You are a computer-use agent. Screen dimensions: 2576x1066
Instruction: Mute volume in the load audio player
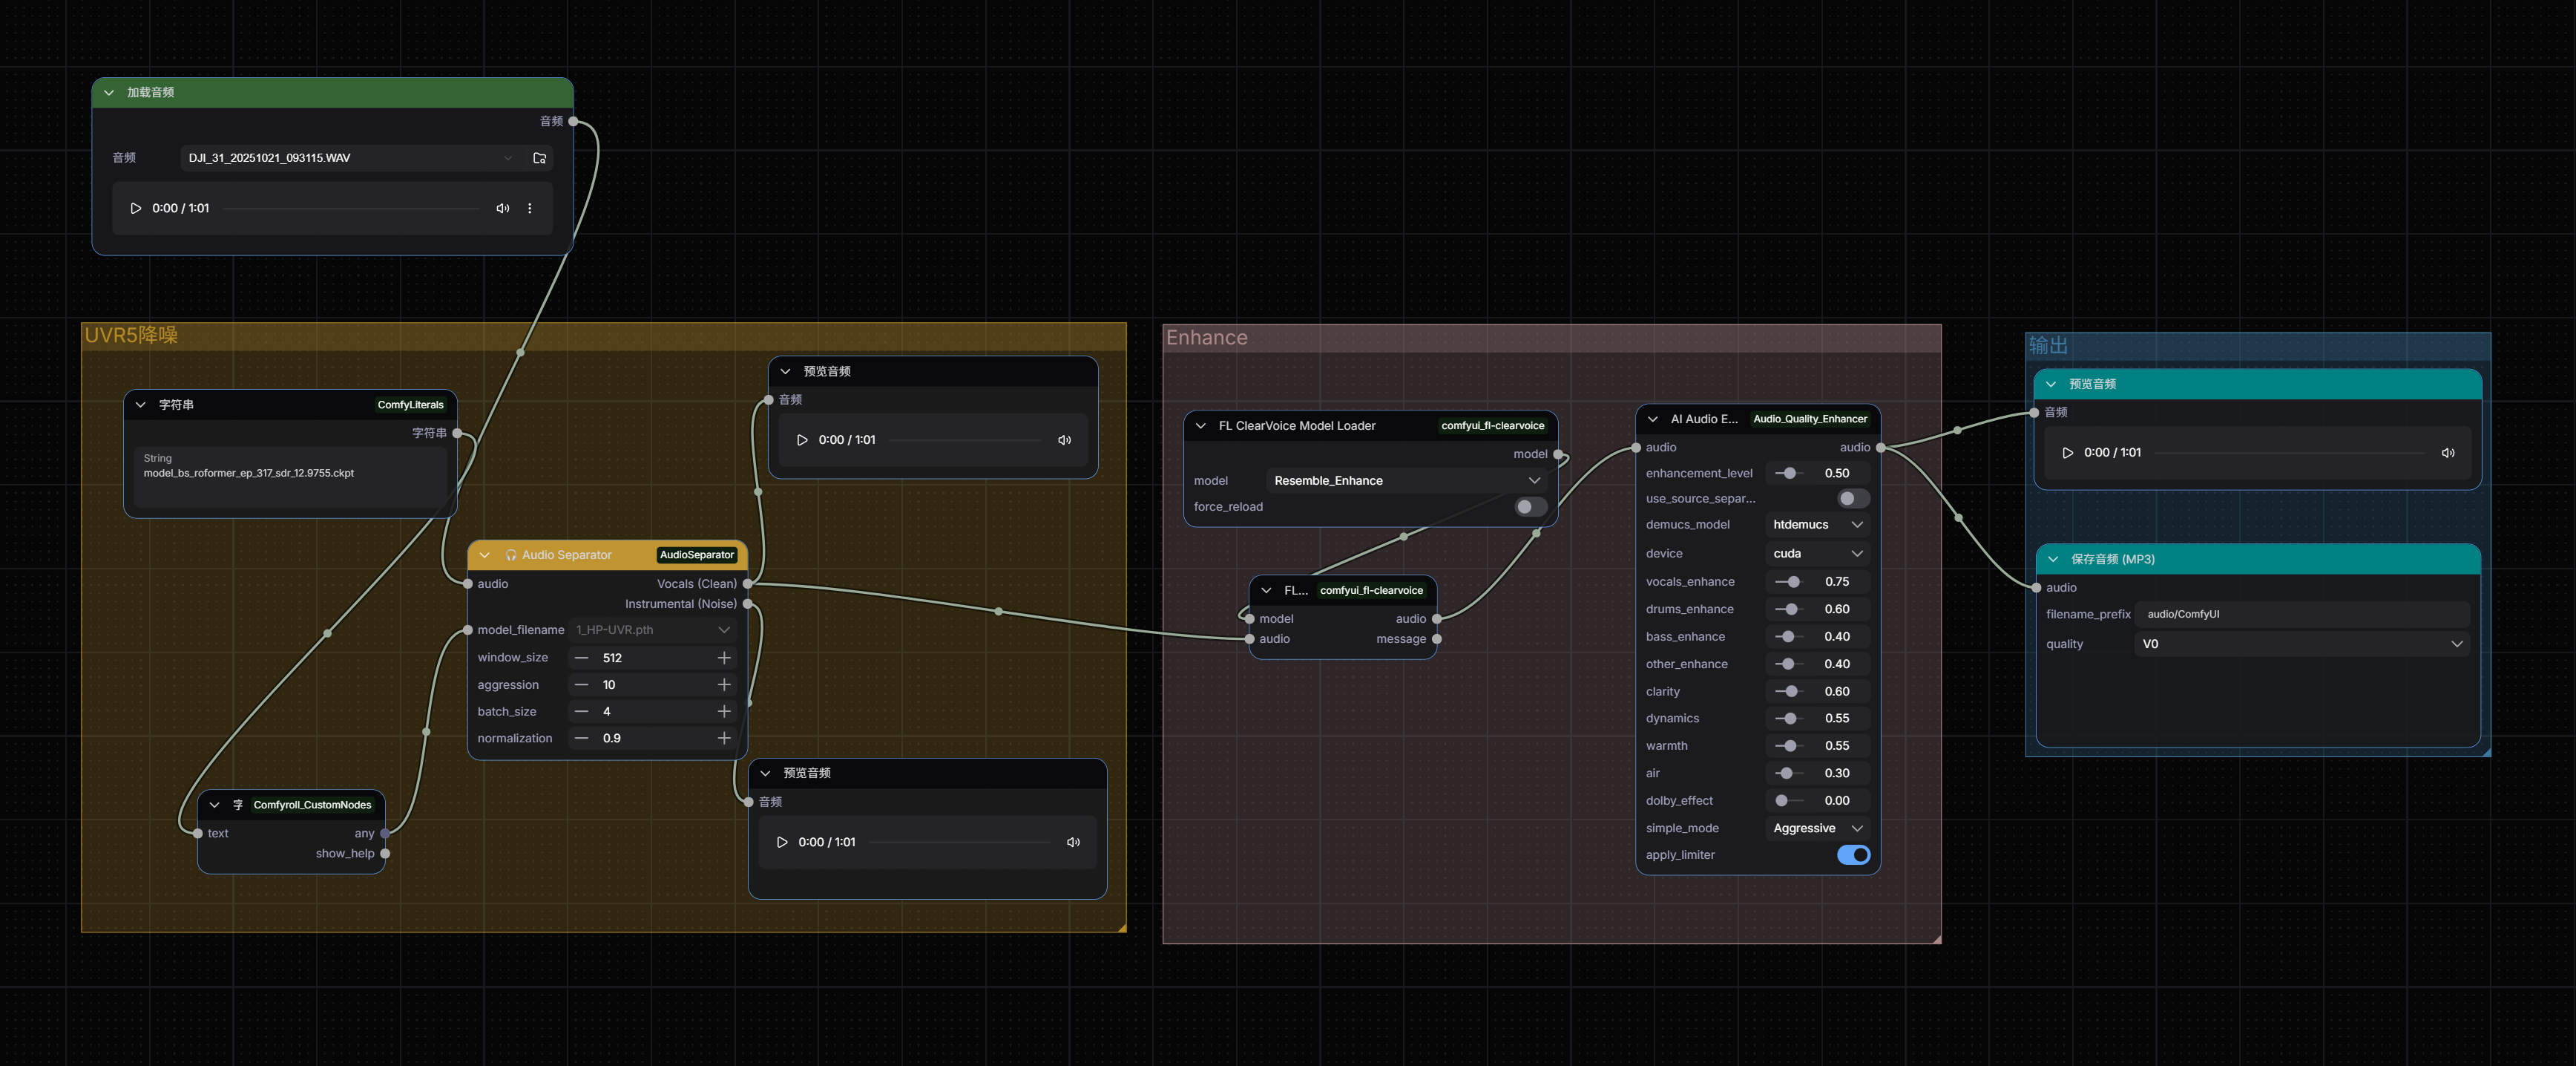(502, 208)
